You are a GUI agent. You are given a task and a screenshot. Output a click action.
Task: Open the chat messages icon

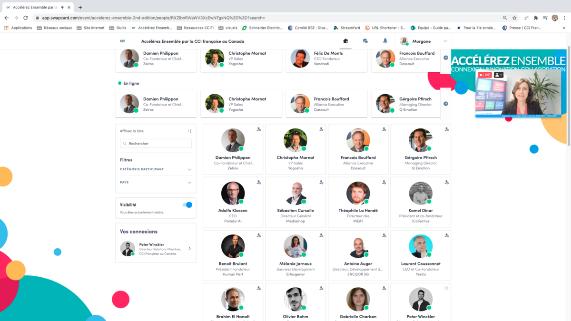click(x=365, y=41)
